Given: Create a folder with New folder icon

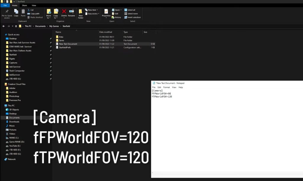Looking at the screenshot, I should [80, 12].
